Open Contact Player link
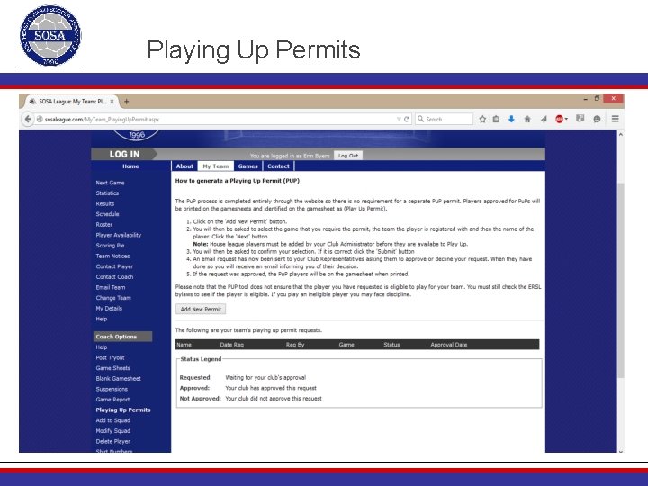 coord(114,266)
